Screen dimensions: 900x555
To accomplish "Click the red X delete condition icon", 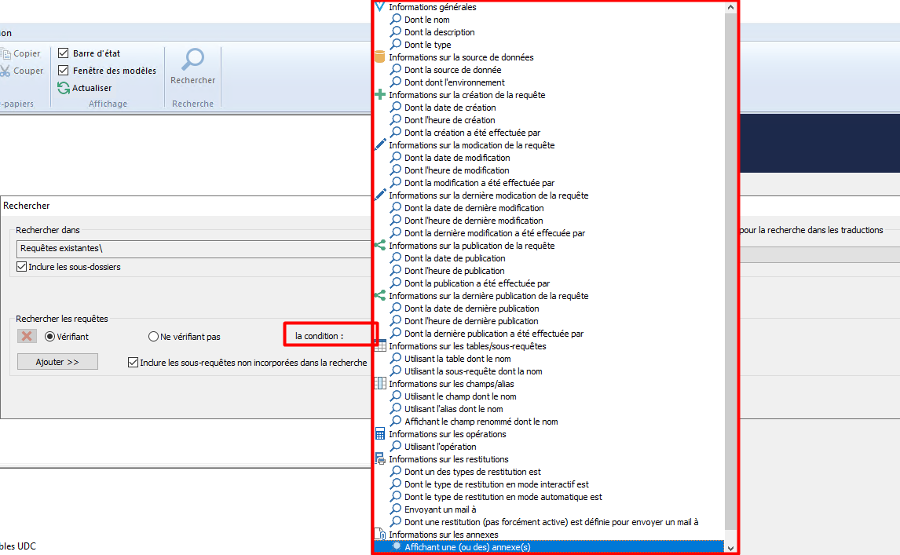I will (27, 336).
